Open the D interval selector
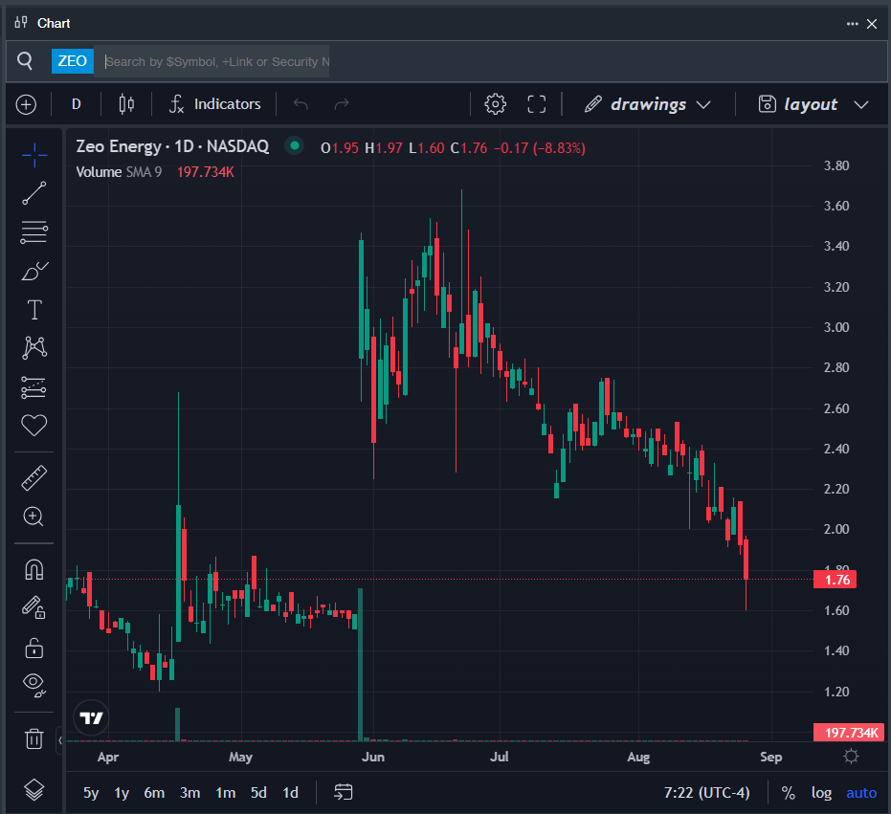Screen dimensions: 891x814 point(77,104)
